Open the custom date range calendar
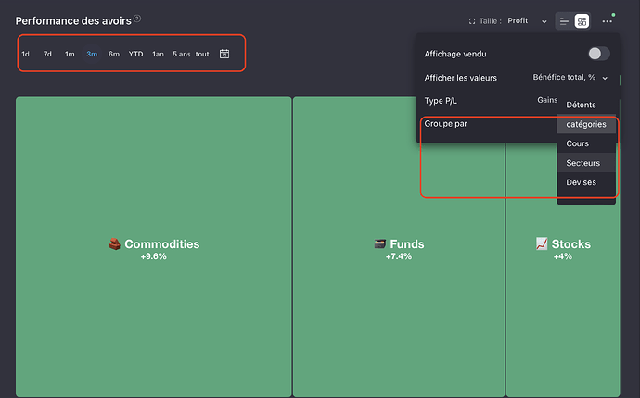Image resolution: width=640 pixels, height=398 pixels. 224,54
